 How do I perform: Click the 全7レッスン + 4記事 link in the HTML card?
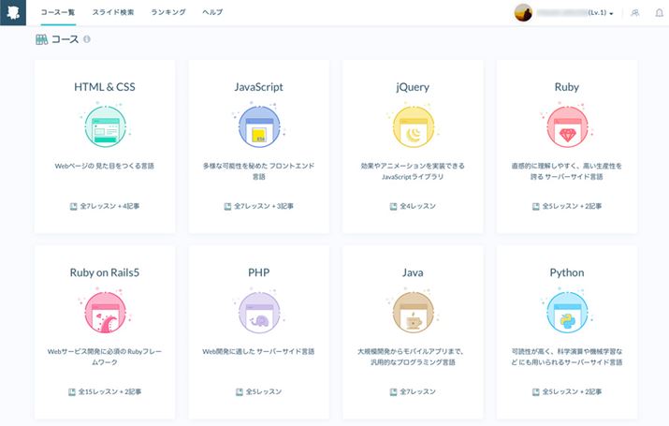coord(105,205)
